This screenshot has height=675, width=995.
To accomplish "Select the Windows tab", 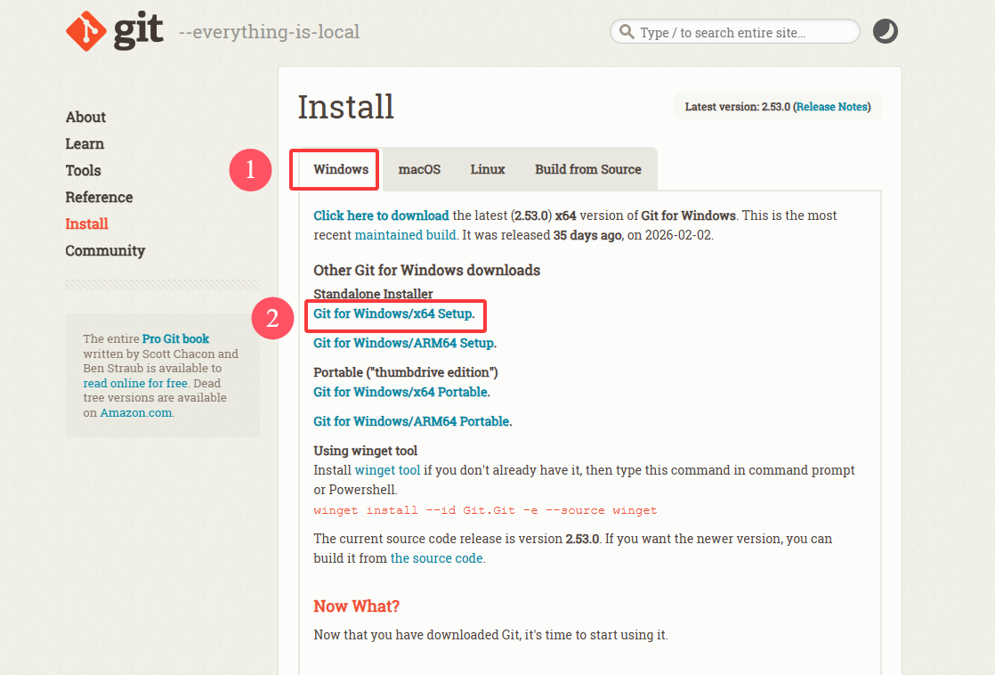I will click(340, 169).
